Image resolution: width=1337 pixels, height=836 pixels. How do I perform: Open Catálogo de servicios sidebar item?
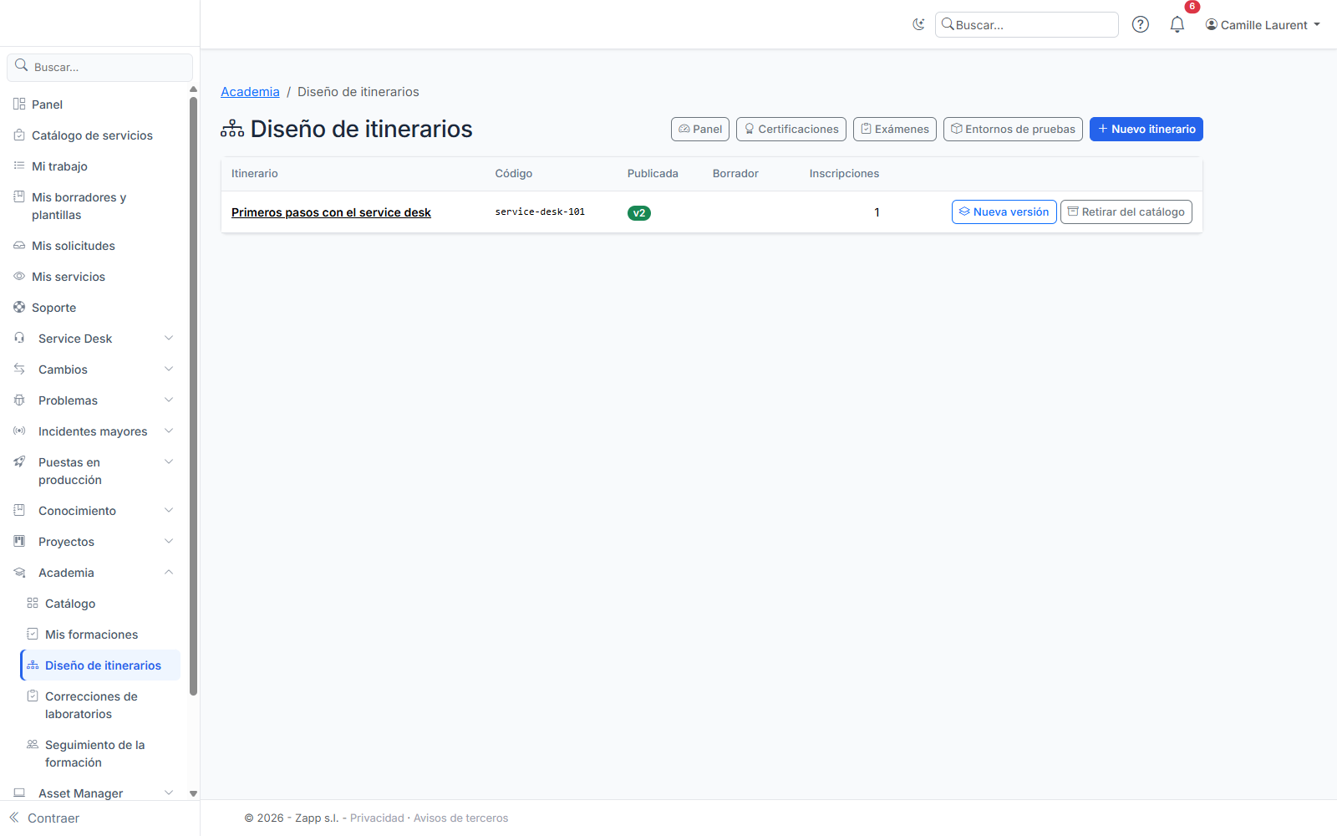coord(94,135)
